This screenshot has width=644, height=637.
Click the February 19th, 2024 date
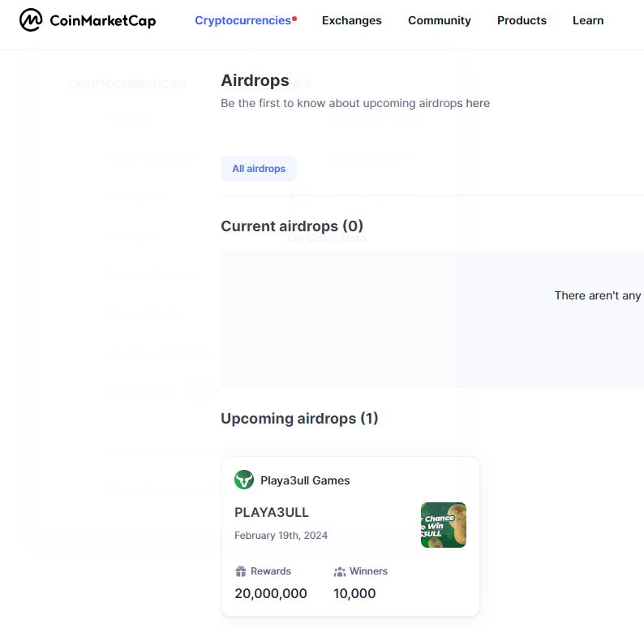click(x=281, y=536)
